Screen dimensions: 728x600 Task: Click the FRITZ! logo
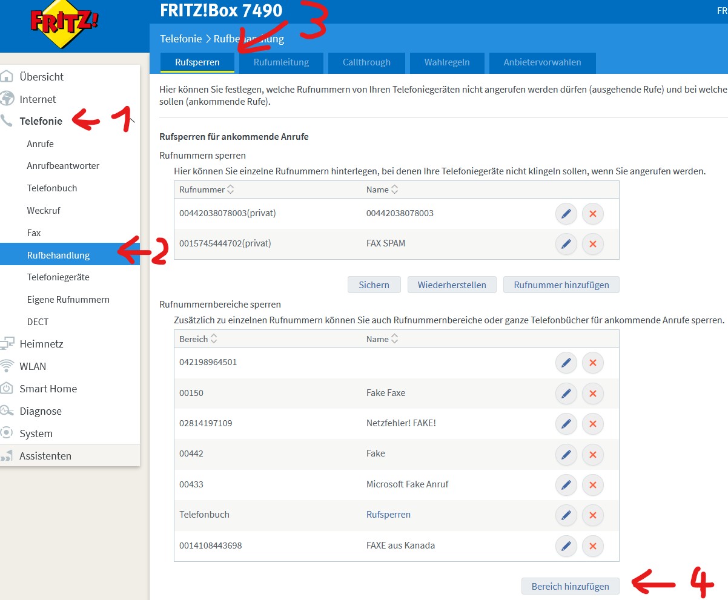(65, 25)
